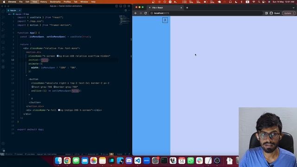Expand the Chrome tab search chevron
This screenshot has height=167, width=297.
tap(293, 8)
